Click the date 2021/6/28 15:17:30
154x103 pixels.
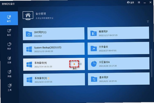click(108, 66)
